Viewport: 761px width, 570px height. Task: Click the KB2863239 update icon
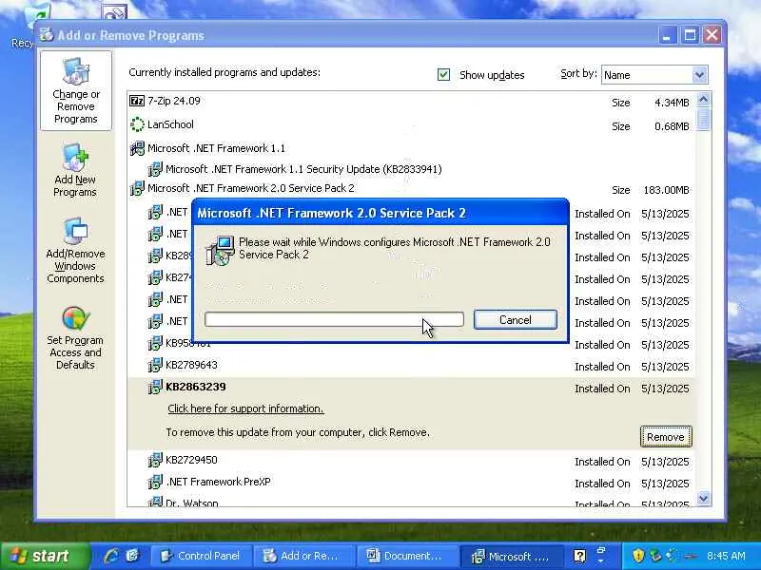tap(155, 387)
